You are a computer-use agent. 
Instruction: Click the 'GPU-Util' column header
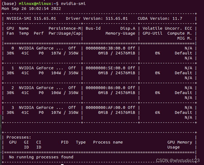tap(153, 33)
